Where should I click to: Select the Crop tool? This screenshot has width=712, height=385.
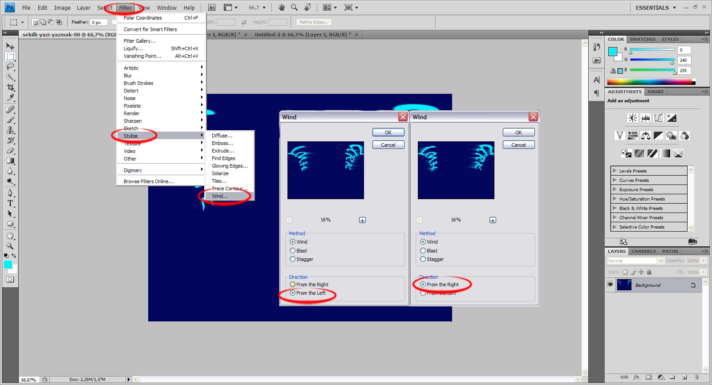[x=10, y=87]
